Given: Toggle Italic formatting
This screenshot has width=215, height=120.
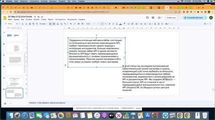Looking at the screenshot, I should (x=113, y=24).
